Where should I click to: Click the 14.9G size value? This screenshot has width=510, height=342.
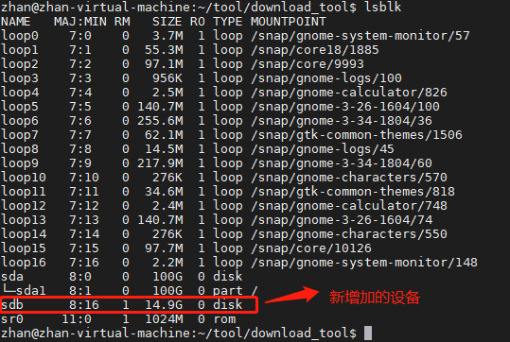164,304
